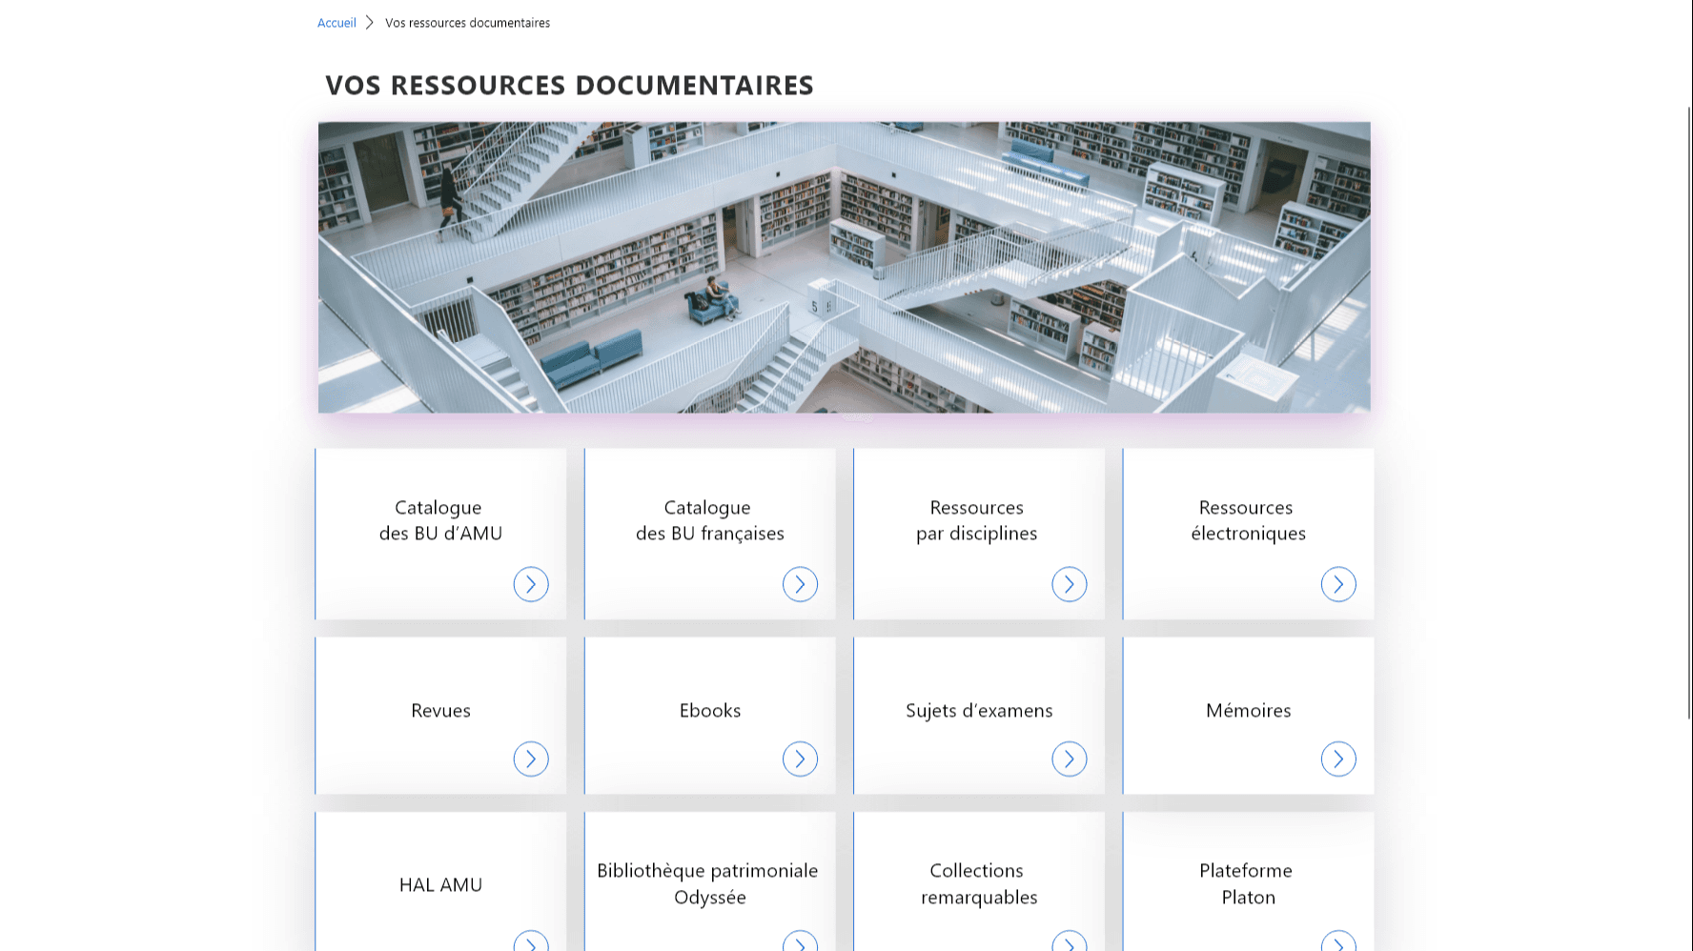1693x951 pixels.
Task: Open the Catalogue des BU d'AMU card
Action: (440, 534)
